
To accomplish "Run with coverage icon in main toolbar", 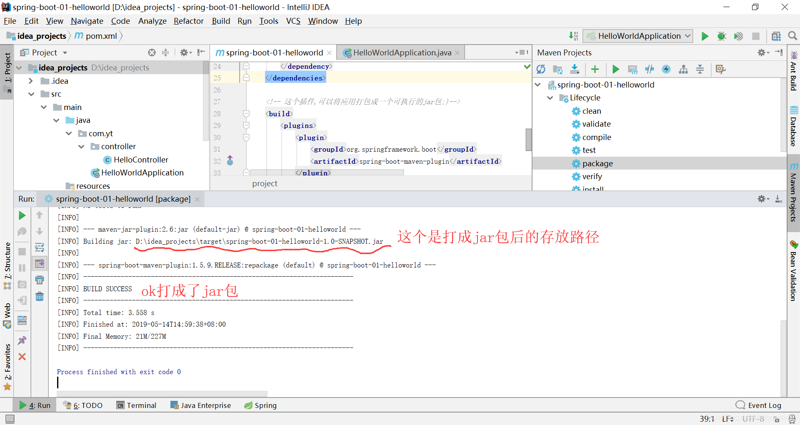I will pos(738,36).
